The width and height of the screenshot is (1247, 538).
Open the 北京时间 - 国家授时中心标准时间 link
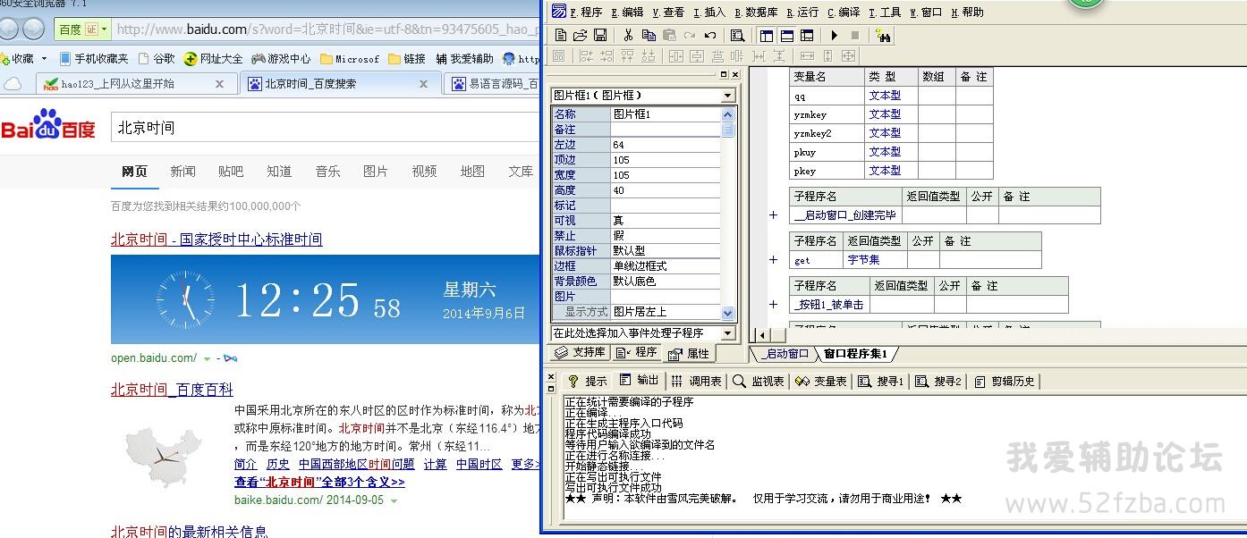click(216, 240)
